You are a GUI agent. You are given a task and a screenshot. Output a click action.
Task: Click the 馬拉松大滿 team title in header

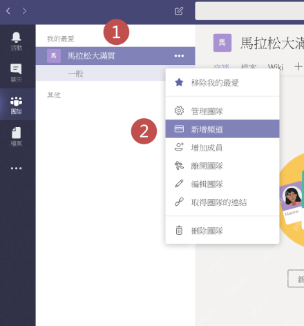click(x=272, y=43)
